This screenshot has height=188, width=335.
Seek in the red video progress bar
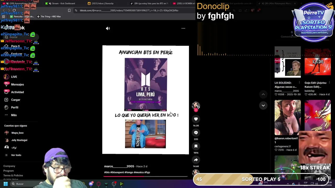[146, 176]
